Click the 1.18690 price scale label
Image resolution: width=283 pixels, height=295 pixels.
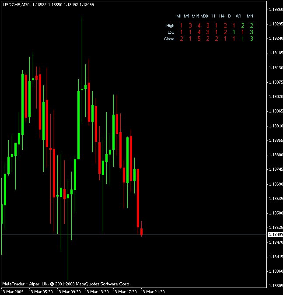[276, 184]
